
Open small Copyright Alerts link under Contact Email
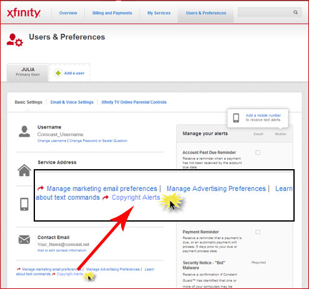point(70,274)
